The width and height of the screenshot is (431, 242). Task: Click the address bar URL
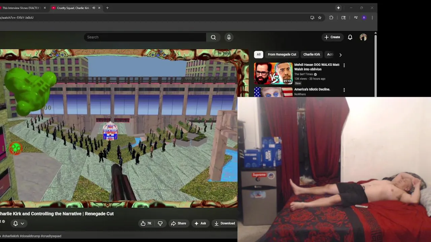17,17
